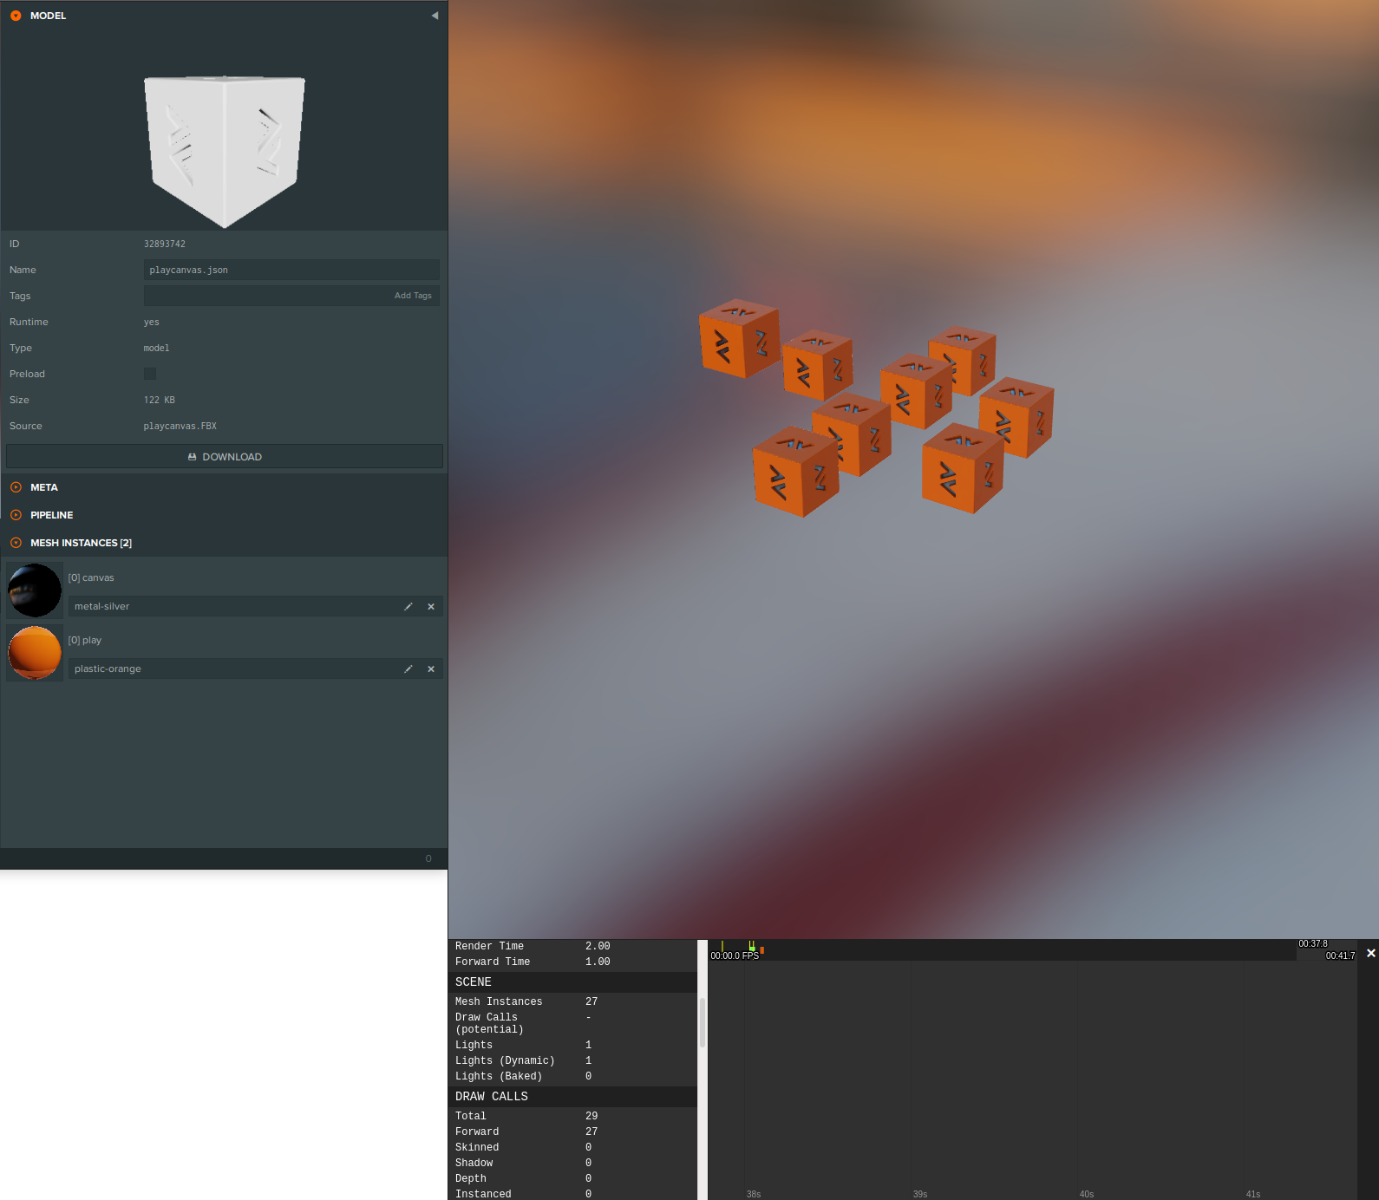Viewport: 1379px width, 1200px height.
Task: Edit the metal-silver material with pencil icon
Action: [408, 606]
